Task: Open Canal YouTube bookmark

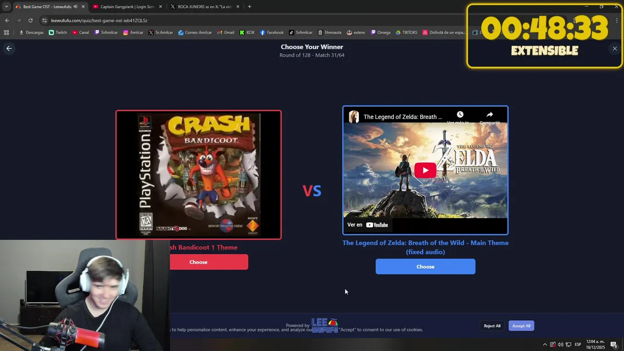Action: click(x=81, y=33)
